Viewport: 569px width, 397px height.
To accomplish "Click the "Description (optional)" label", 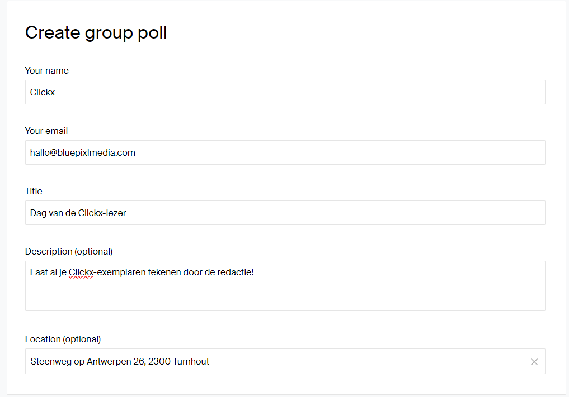I will click(69, 251).
